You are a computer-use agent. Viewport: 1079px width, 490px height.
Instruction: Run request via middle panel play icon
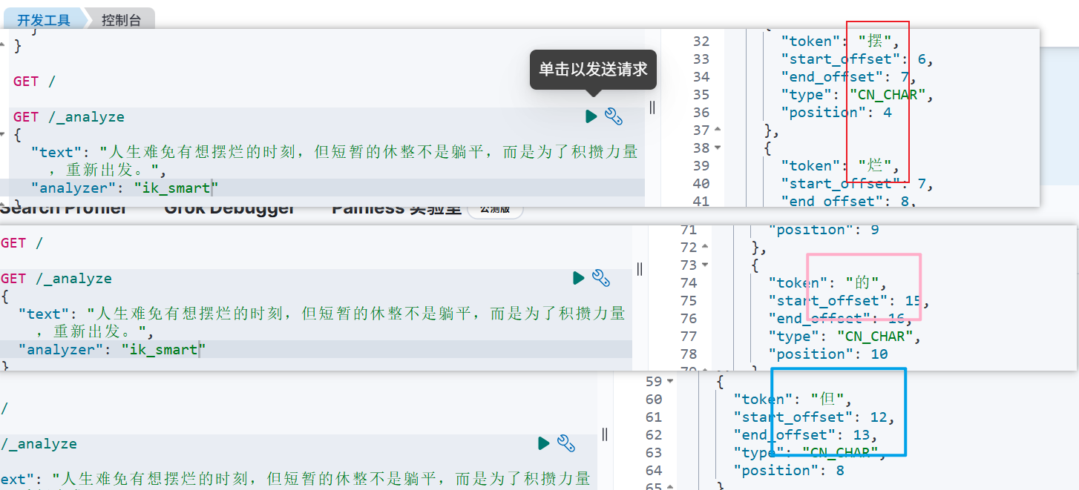click(578, 278)
